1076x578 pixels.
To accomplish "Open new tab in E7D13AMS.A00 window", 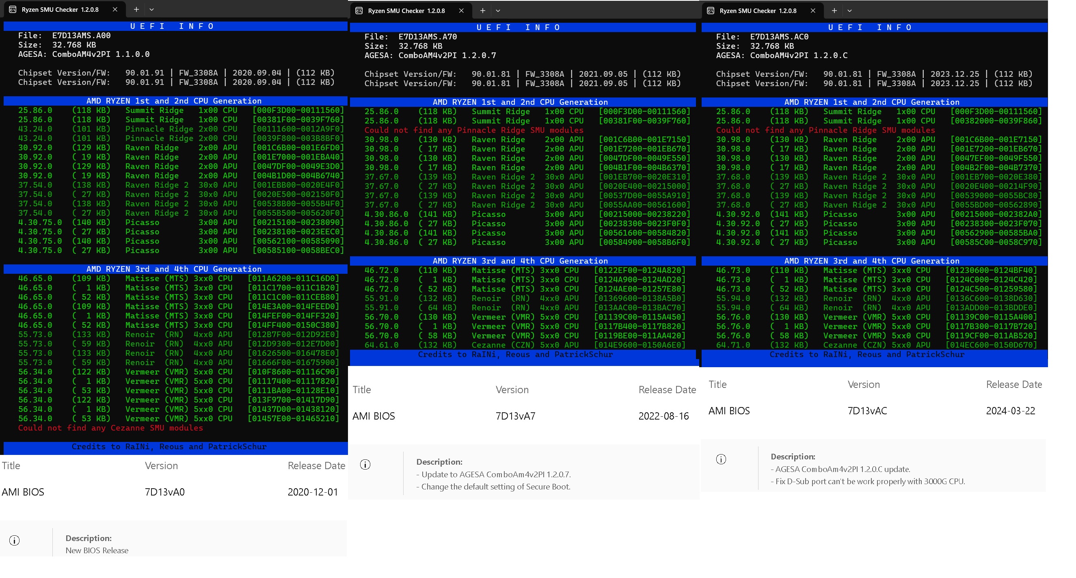I will pos(136,9).
